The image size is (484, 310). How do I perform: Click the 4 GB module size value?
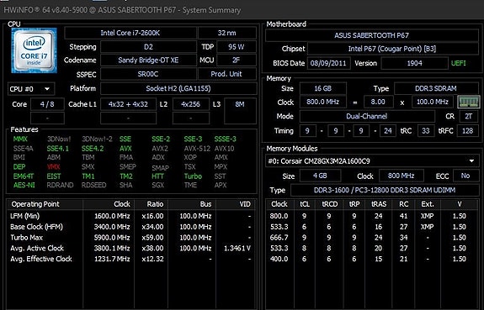click(x=320, y=176)
